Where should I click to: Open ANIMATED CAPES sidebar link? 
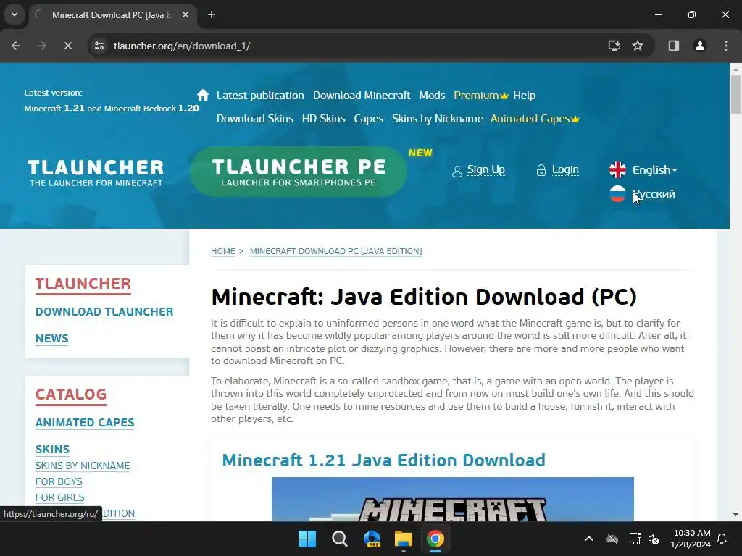click(x=85, y=423)
